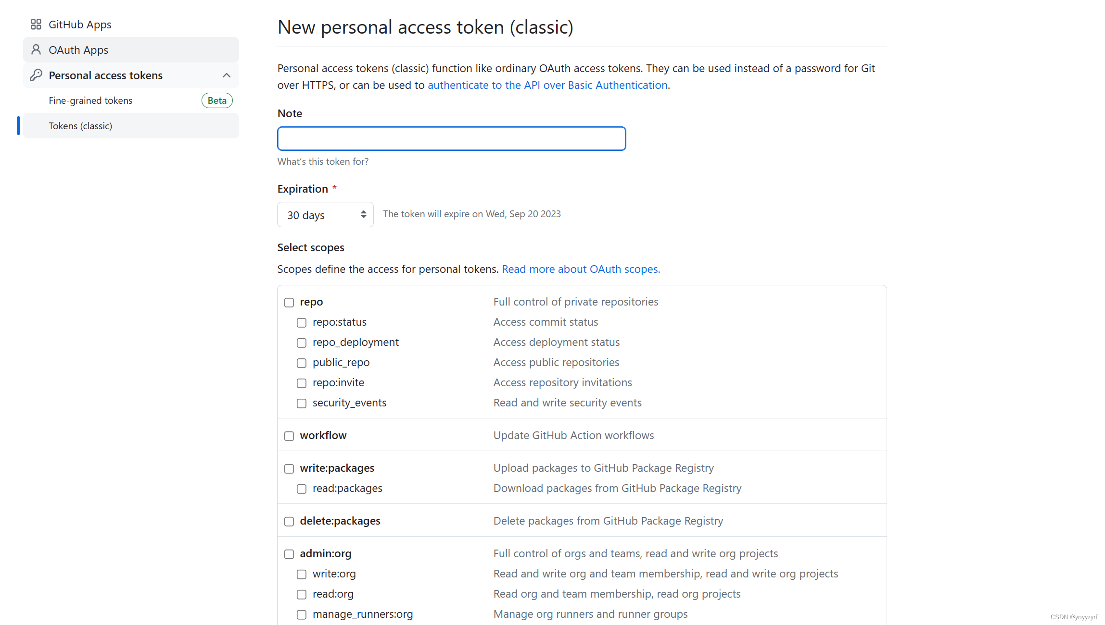Enable the read:packages checkbox
Screen dimensions: 1105x625
pos(302,489)
